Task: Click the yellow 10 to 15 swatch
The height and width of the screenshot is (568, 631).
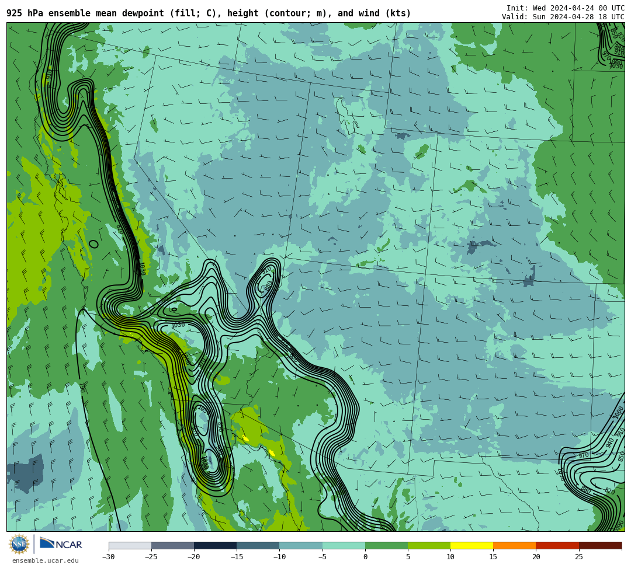Action: point(471,545)
